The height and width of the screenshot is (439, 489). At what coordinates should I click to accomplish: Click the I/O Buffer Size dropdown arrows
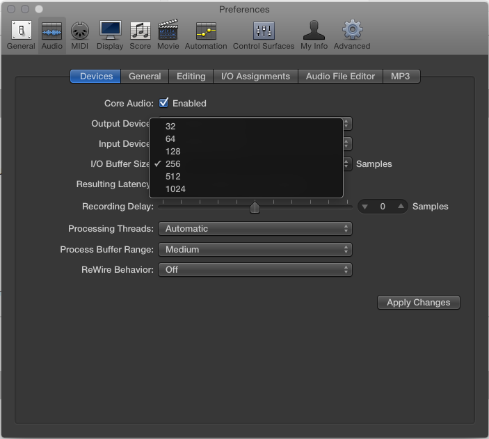(347, 163)
